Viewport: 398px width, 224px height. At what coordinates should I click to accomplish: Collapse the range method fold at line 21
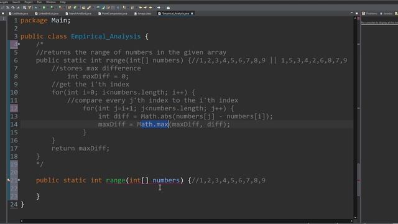(19, 180)
